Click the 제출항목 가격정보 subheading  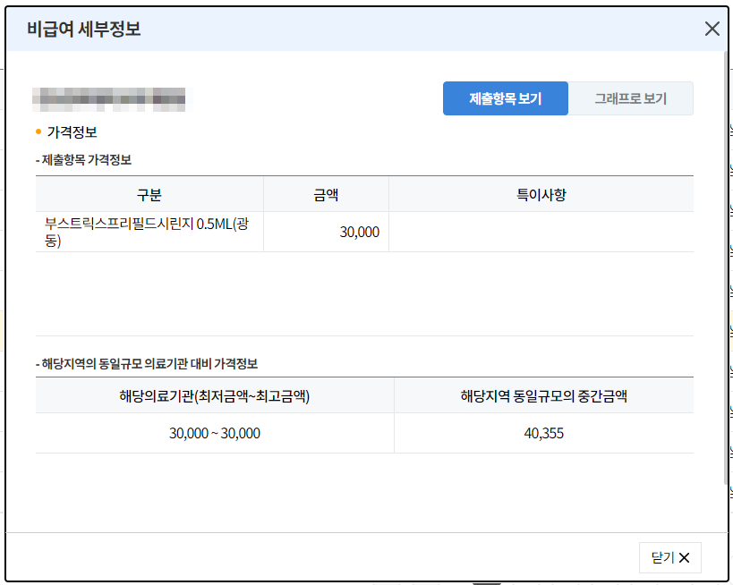[87, 160]
